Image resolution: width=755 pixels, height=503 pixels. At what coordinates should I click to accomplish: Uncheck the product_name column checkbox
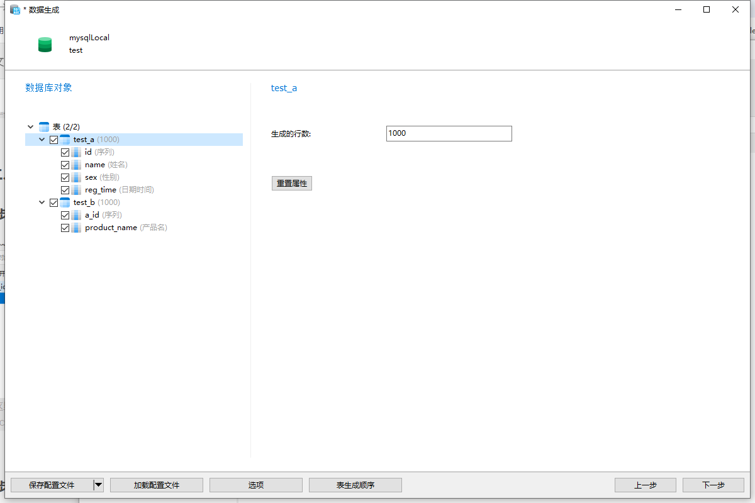point(65,228)
